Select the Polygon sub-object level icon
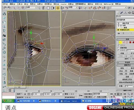134x110 pixels. [x=130, y=42]
